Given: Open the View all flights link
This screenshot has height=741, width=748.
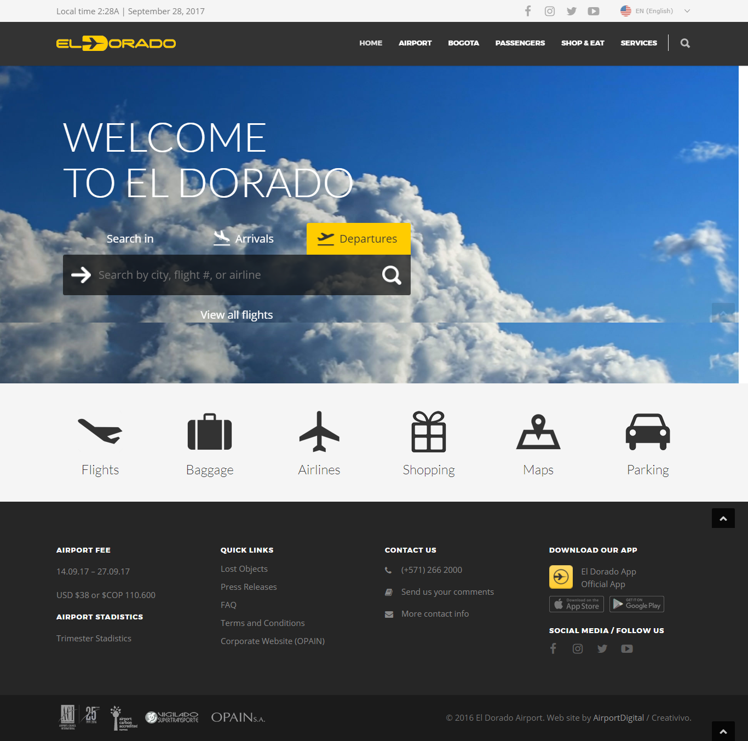Looking at the screenshot, I should tap(237, 315).
